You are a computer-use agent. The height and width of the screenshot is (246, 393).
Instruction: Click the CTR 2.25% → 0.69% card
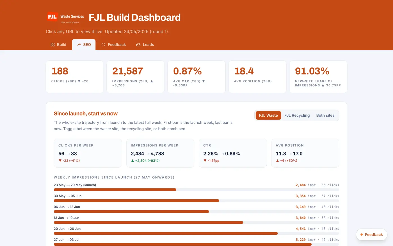[233, 153]
